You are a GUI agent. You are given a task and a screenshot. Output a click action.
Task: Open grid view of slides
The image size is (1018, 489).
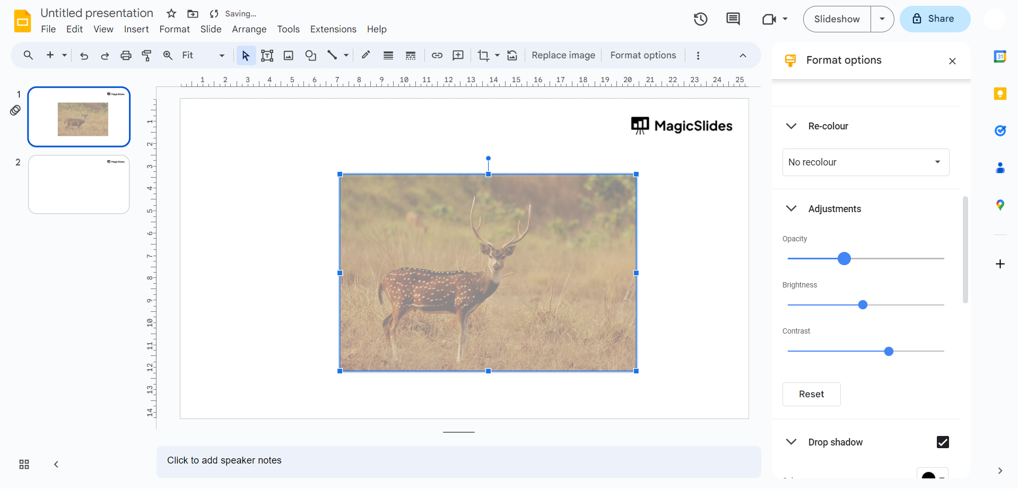24,465
